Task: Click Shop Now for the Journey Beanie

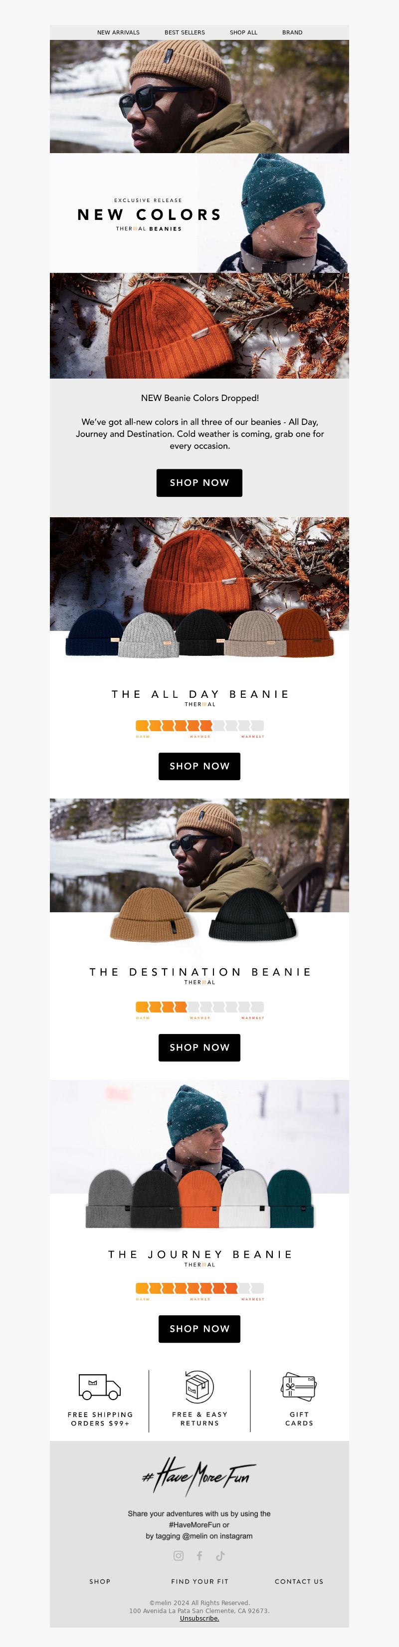Action: 199,1329
